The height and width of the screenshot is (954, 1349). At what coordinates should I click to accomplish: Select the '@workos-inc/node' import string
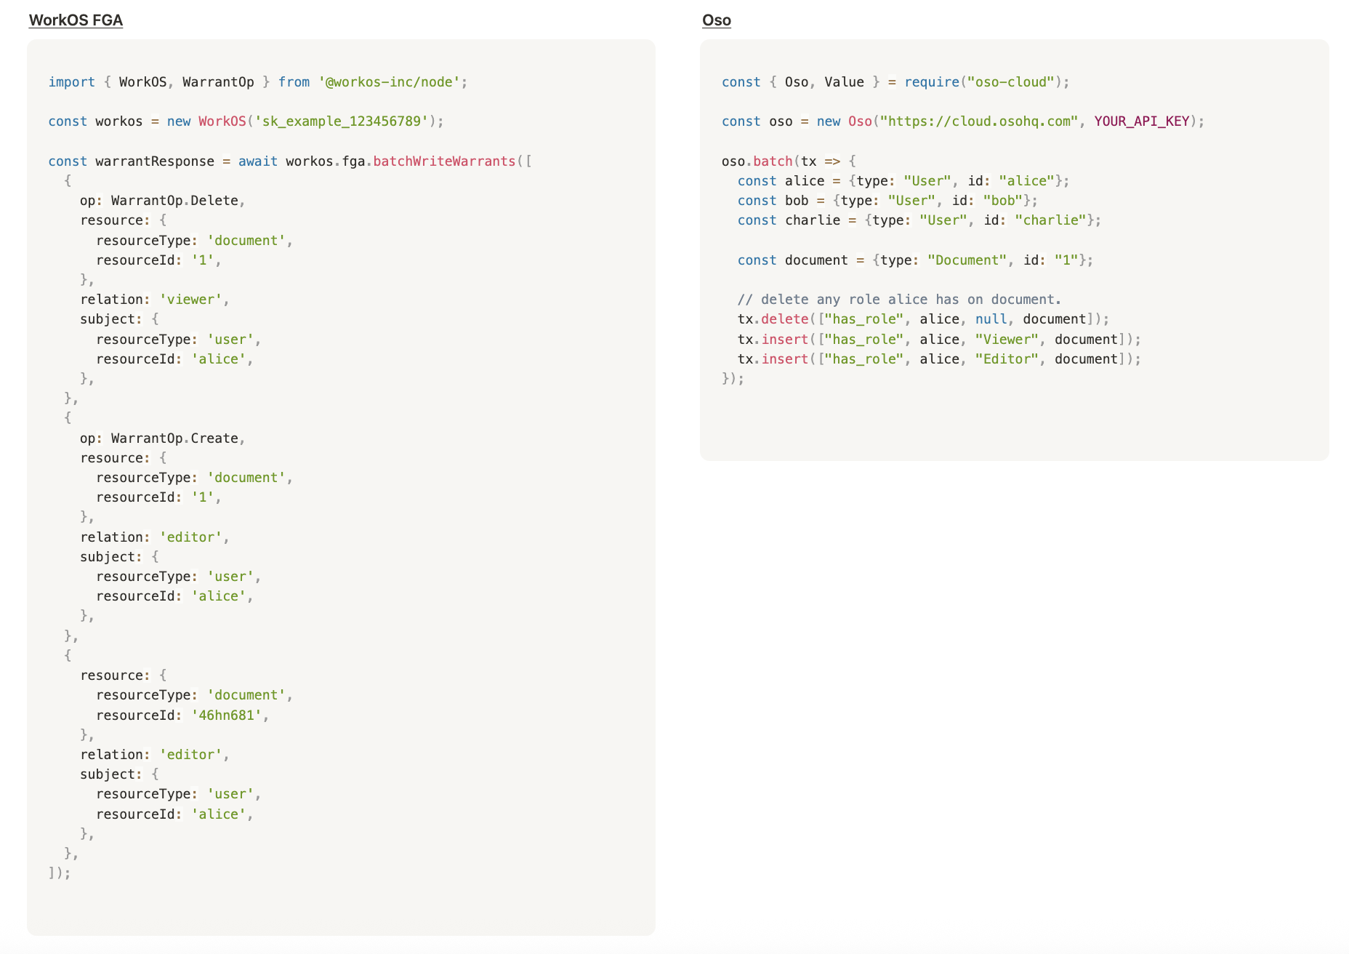click(x=389, y=82)
